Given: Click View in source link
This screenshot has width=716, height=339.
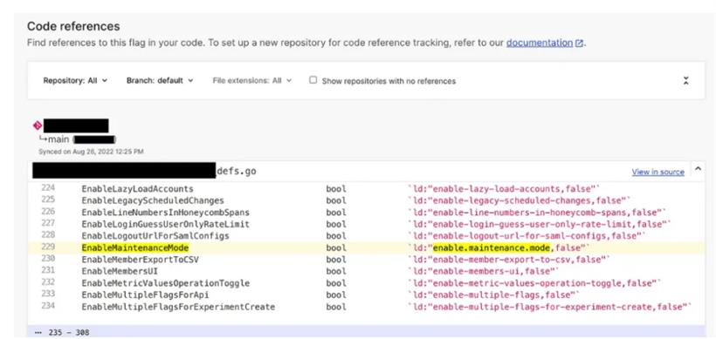Looking at the screenshot, I should click(x=658, y=172).
